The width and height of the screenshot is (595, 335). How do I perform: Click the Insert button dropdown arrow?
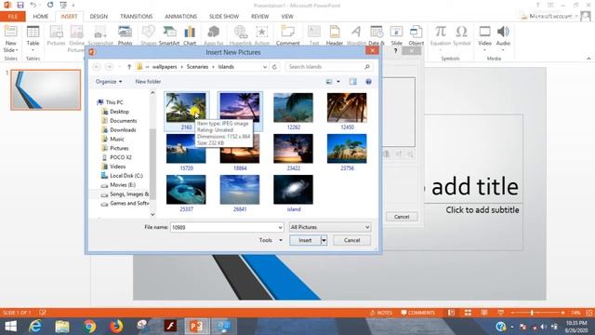point(324,240)
